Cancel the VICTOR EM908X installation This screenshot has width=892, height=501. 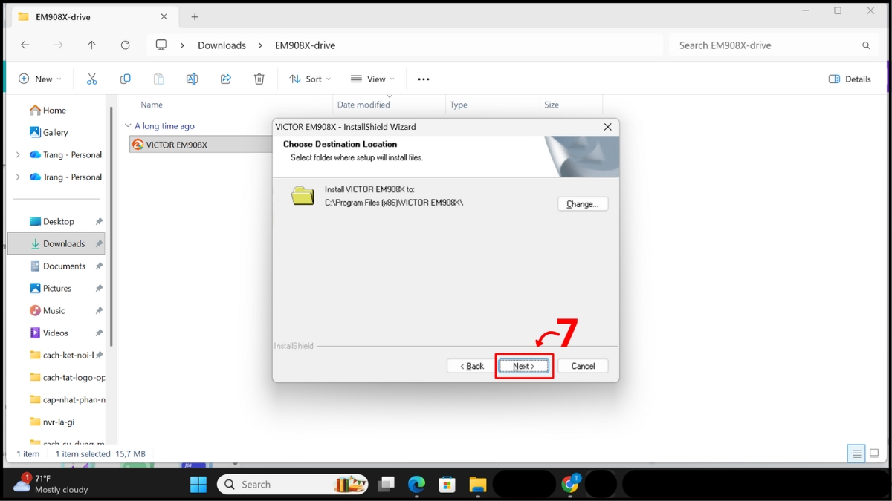click(583, 366)
